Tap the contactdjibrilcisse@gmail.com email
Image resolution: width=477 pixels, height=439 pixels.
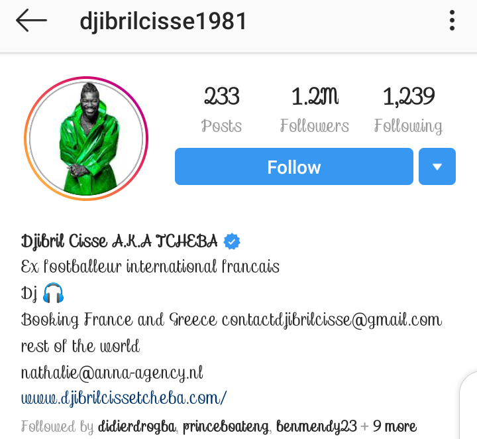point(332,320)
